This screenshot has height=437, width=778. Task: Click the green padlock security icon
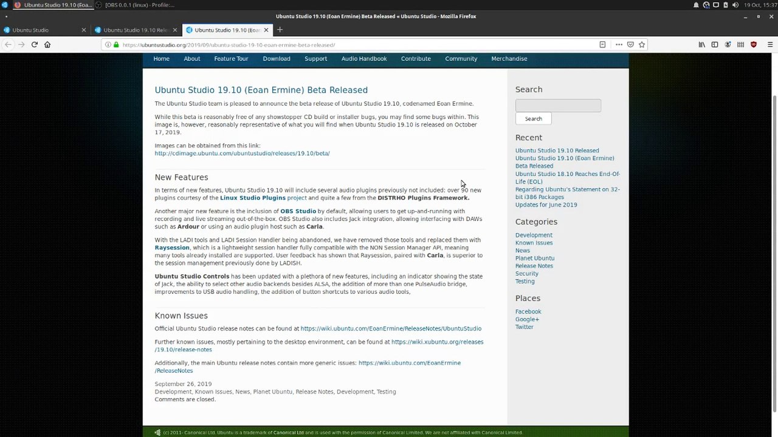pyautogui.click(x=116, y=45)
